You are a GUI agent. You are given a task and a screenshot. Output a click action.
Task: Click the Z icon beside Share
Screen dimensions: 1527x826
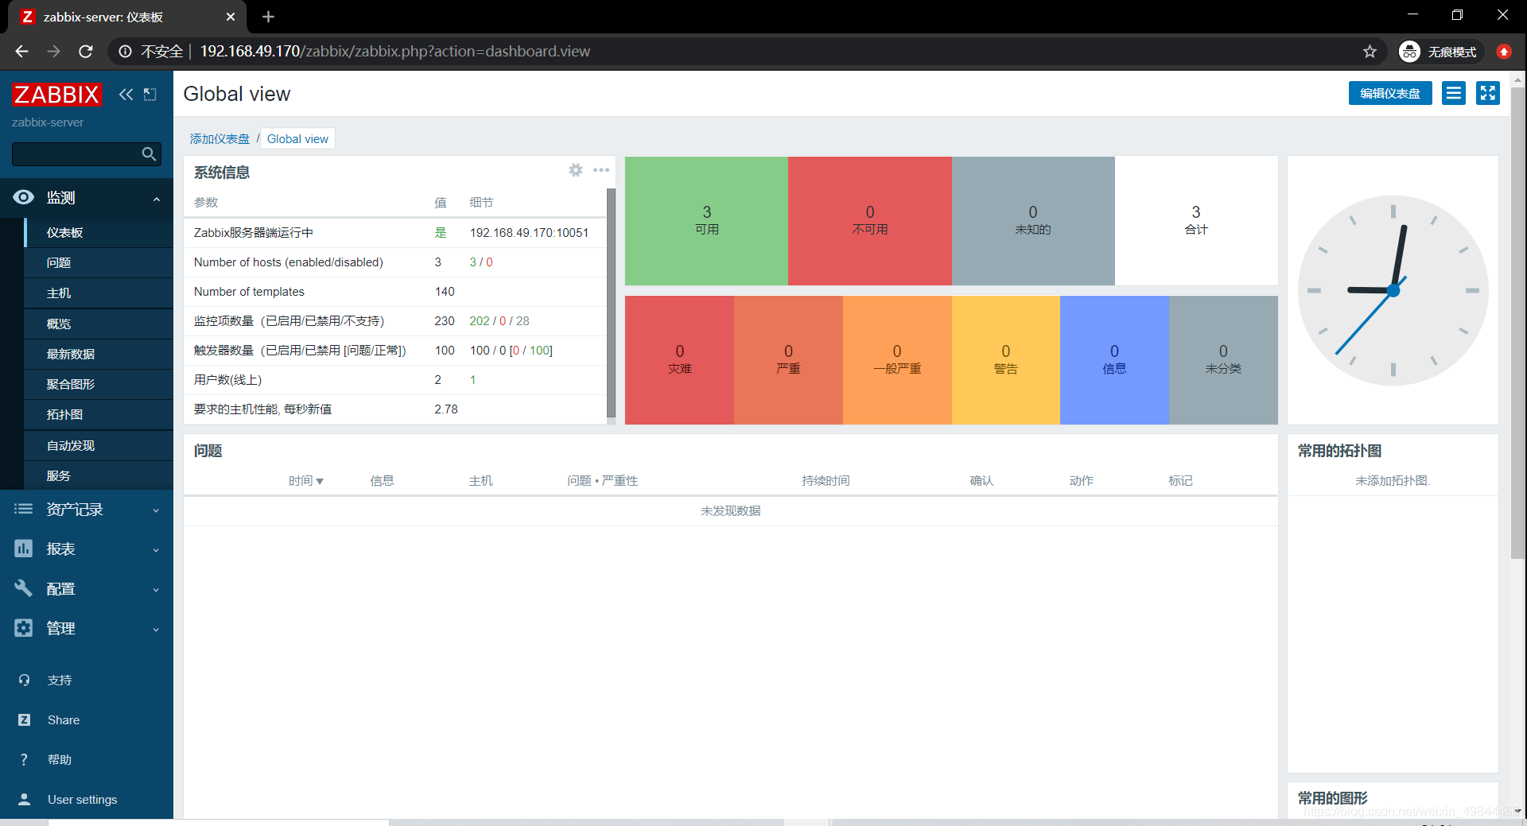[x=24, y=720]
